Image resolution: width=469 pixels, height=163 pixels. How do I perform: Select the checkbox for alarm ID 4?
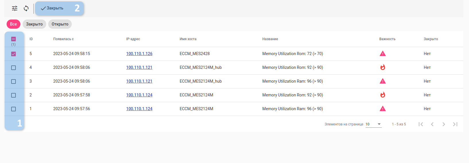13,68
